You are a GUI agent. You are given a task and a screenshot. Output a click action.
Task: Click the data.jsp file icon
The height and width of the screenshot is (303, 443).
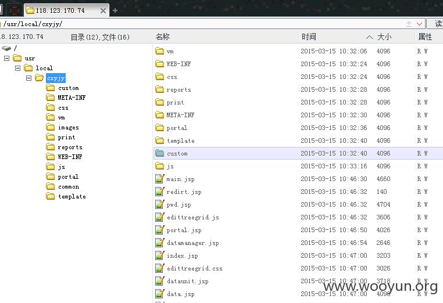[160, 294]
